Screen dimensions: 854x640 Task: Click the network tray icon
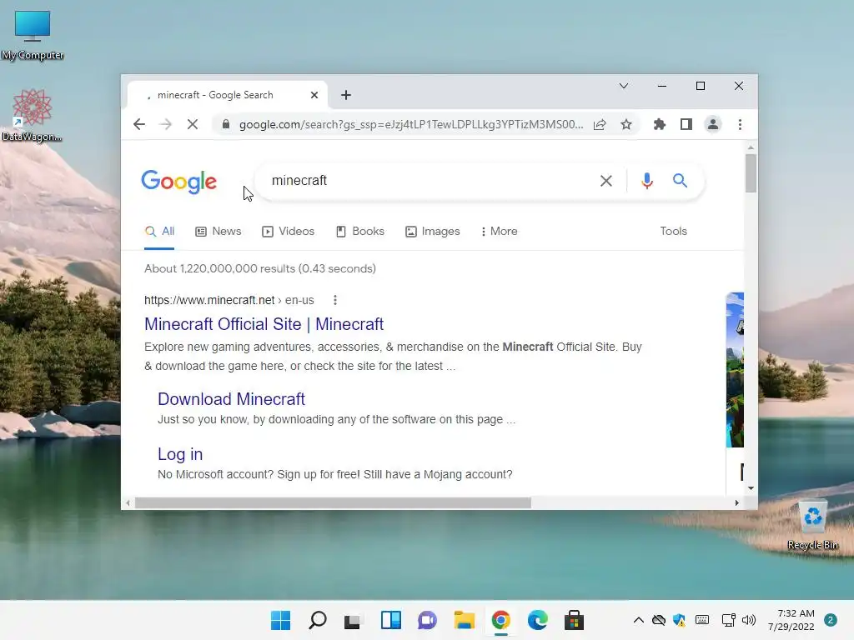pyautogui.click(x=728, y=620)
